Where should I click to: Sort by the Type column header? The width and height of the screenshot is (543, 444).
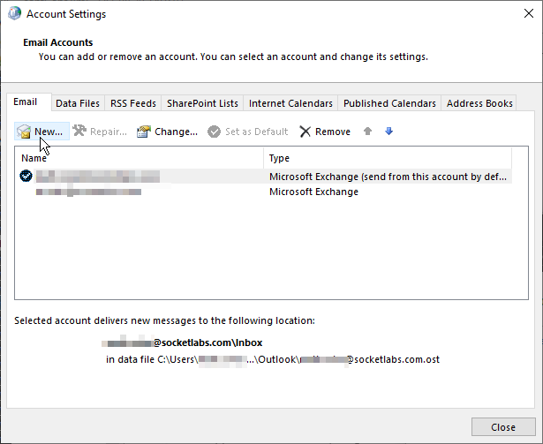pyautogui.click(x=388, y=158)
